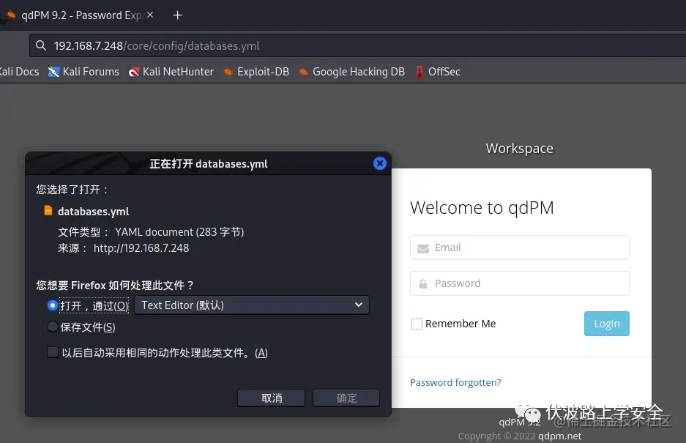Open the Kali NetHunter bookmark
The width and height of the screenshot is (686, 443).
(x=171, y=71)
